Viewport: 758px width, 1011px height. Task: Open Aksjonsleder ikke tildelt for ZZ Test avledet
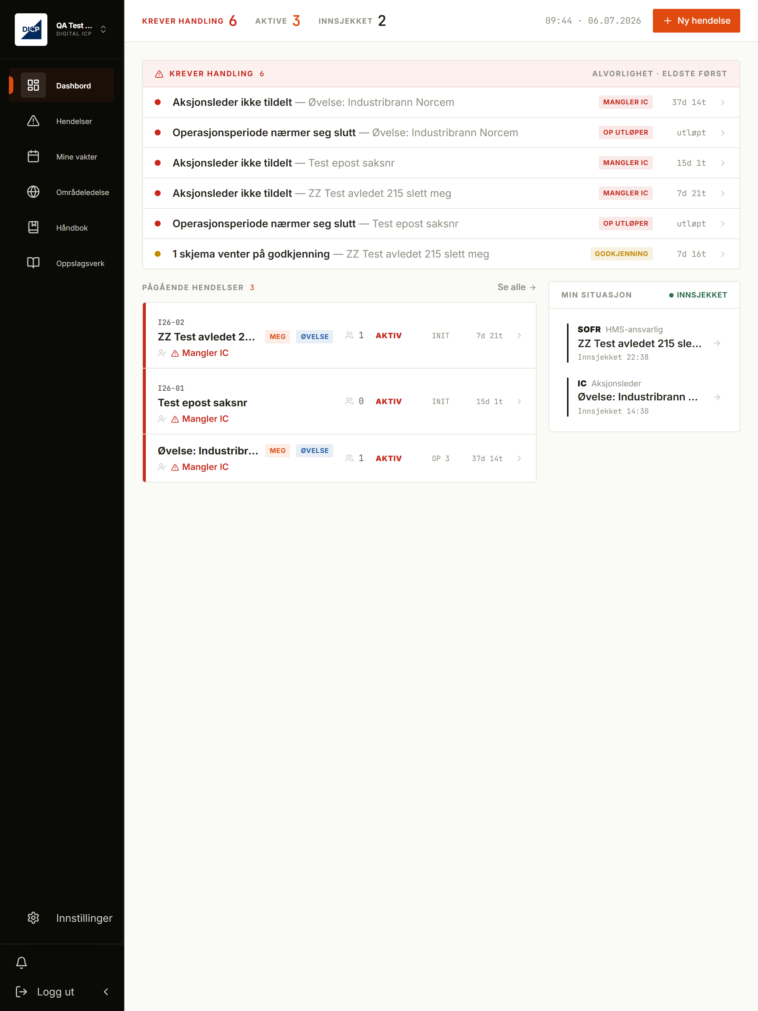tap(441, 193)
